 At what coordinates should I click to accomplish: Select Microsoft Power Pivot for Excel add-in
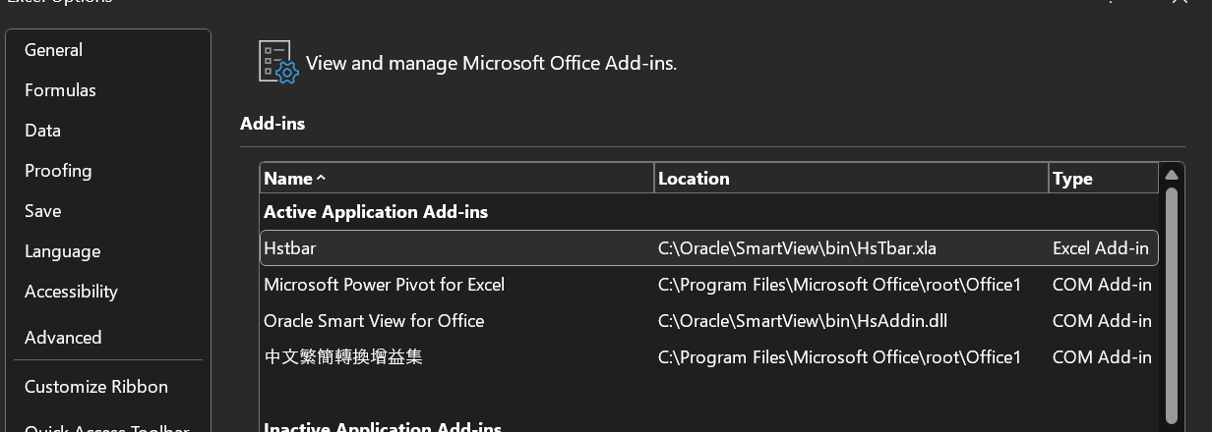[384, 285]
